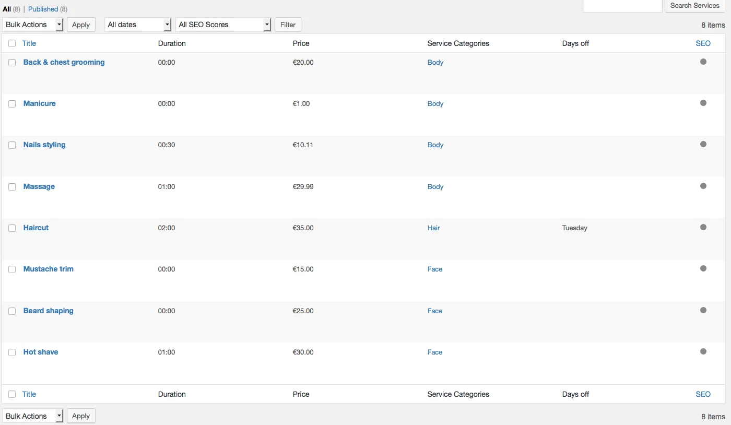Open the All SEO Scores dropdown
731x425 pixels.
(x=223, y=25)
